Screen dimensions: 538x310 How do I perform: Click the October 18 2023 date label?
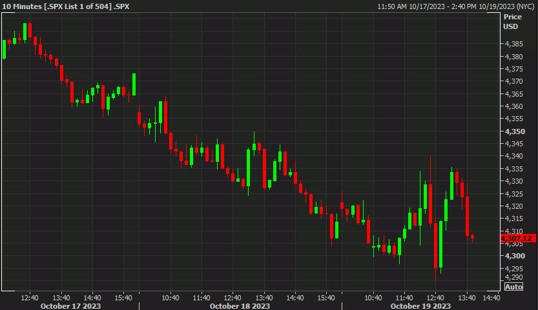[x=240, y=306]
